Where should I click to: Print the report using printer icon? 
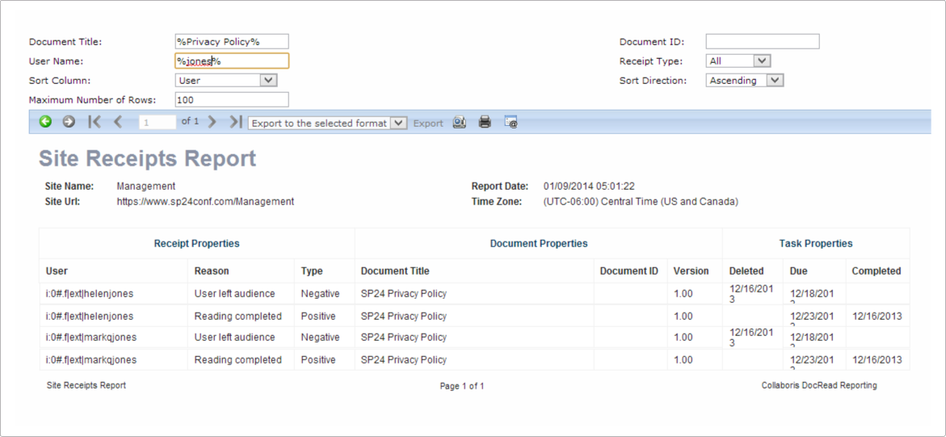pos(485,123)
